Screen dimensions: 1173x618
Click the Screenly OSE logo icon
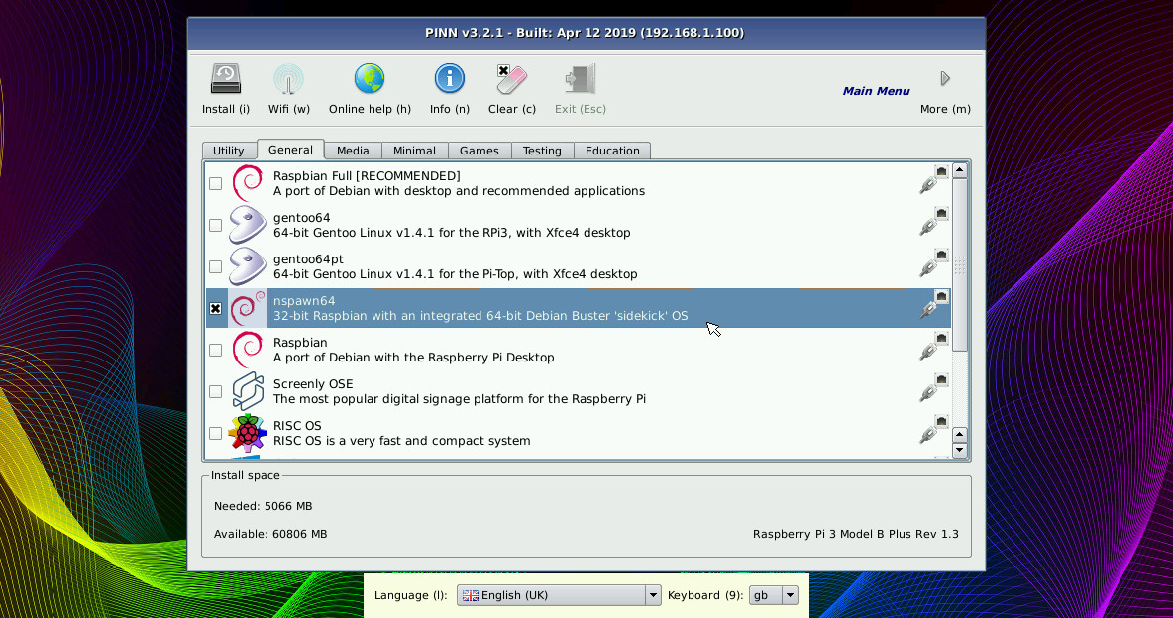tap(247, 391)
